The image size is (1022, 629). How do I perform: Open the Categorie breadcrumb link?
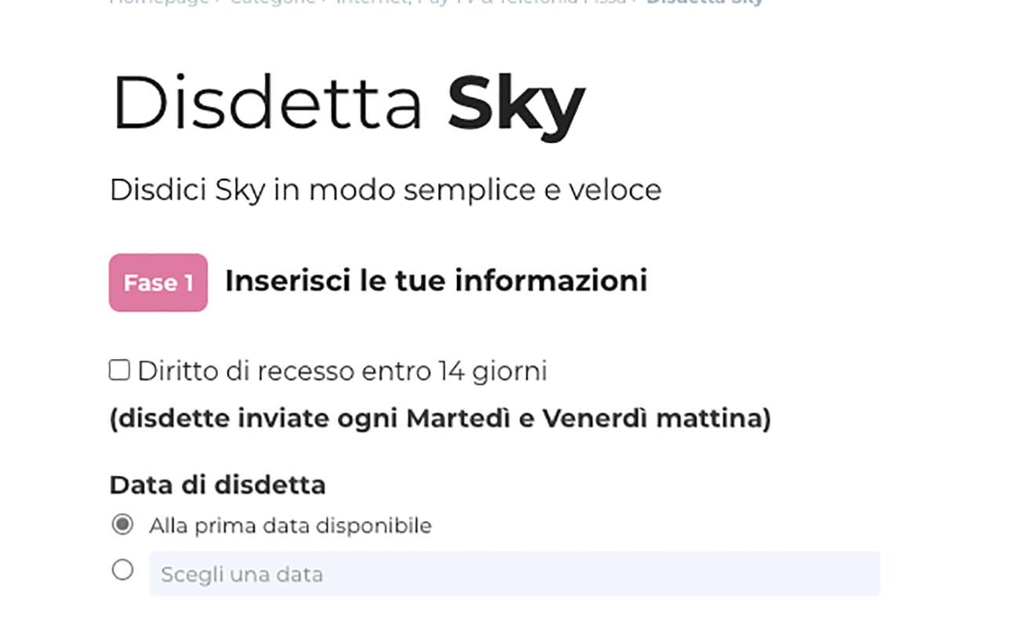tap(272, 2)
